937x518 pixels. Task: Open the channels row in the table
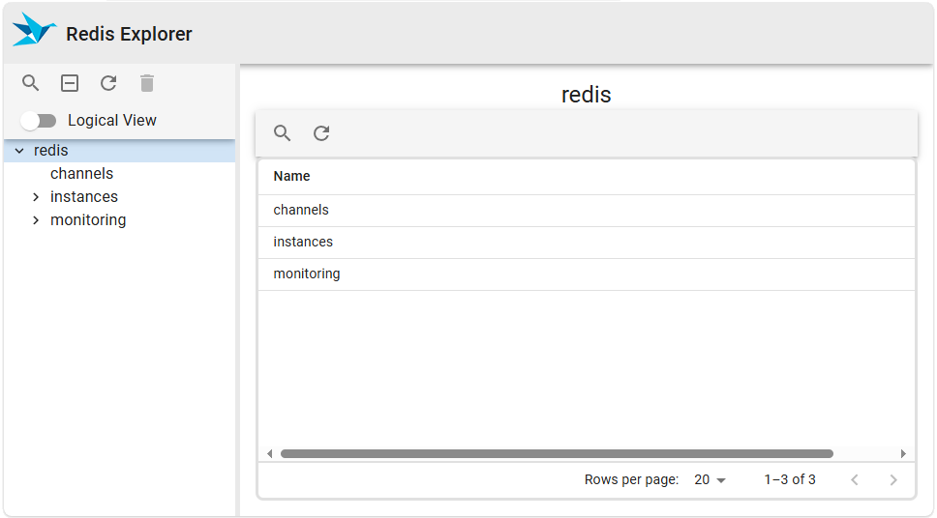point(301,210)
